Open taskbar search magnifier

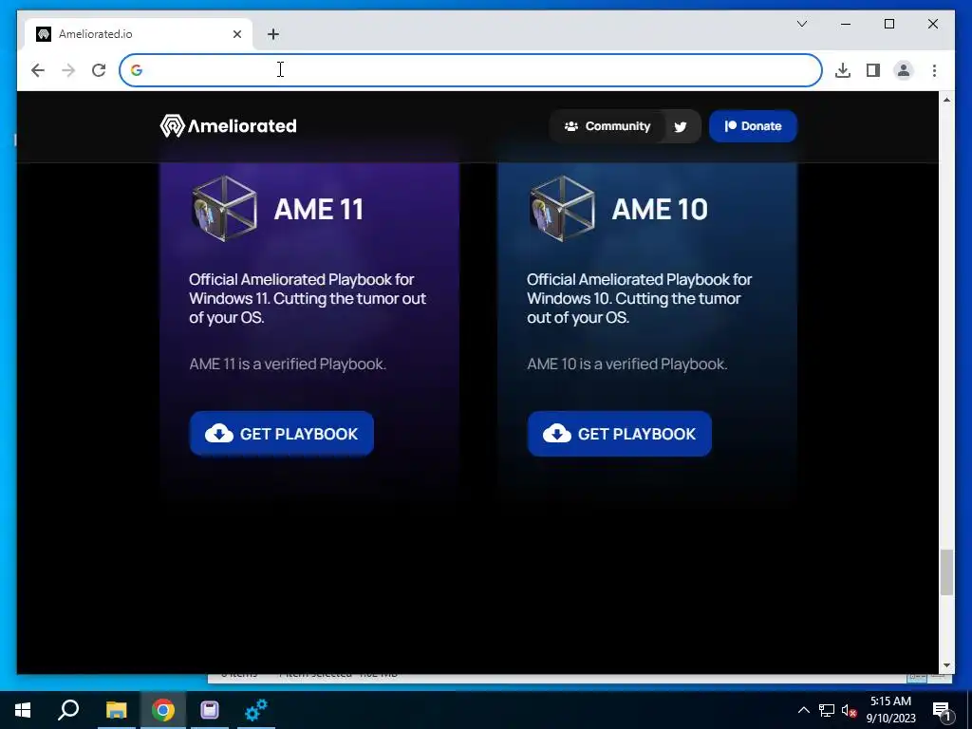click(68, 710)
